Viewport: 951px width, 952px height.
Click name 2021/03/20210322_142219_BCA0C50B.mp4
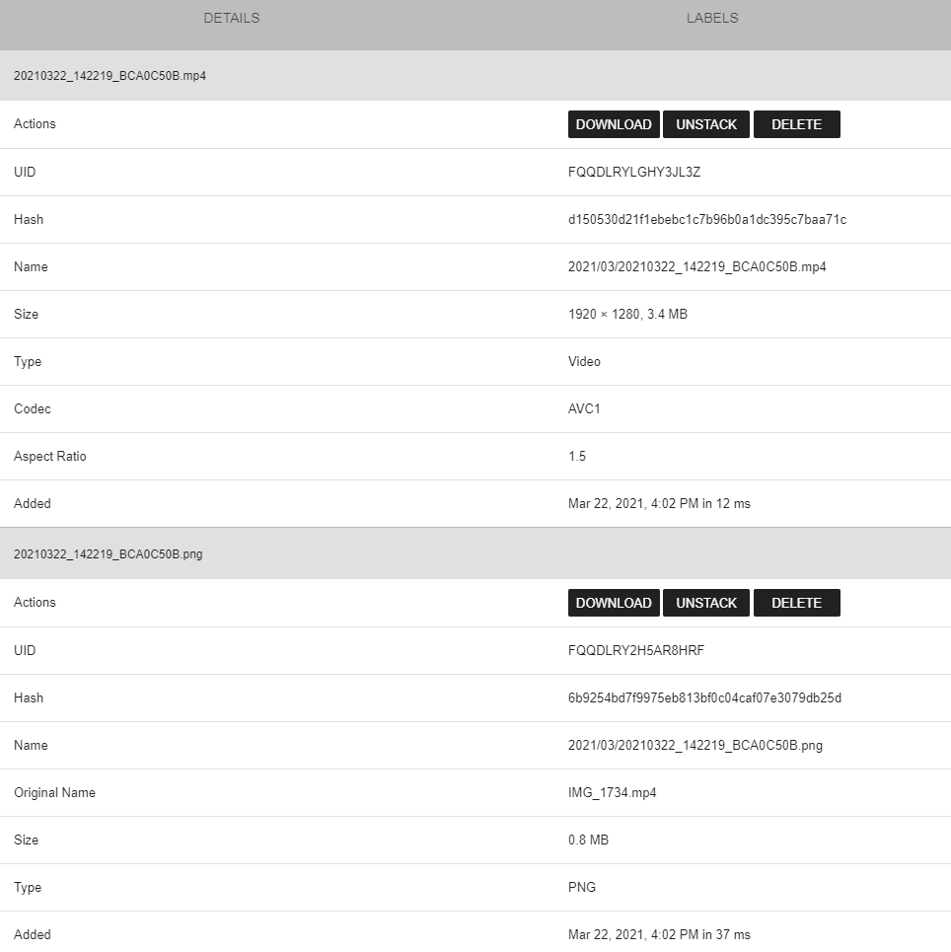click(x=696, y=267)
